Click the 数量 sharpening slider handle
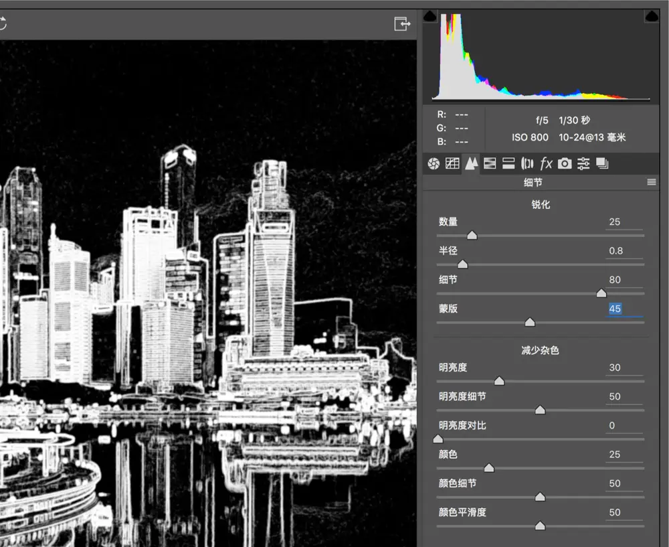Viewport: 669px width, 547px height. (x=472, y=235)
